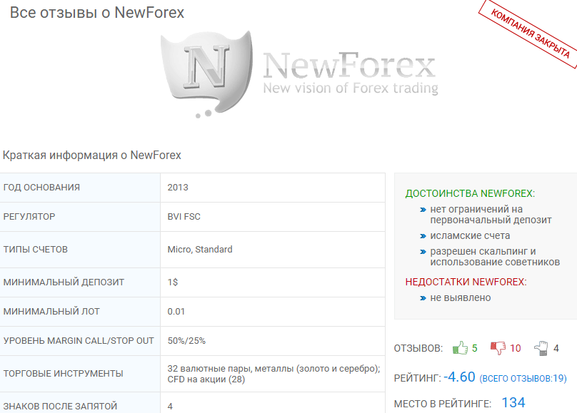The image size is (577, 413).
Task: Click the NewForex wordmark in the logo
Action: 349,66
